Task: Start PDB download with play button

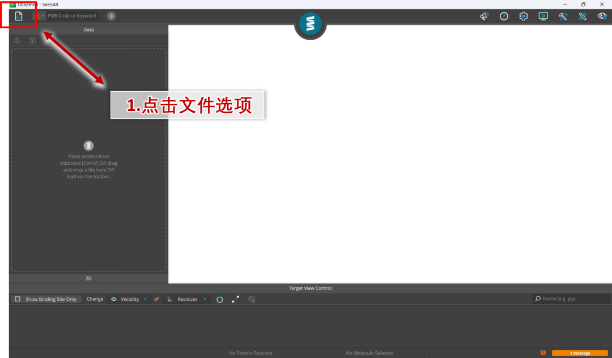Action: 111,16
